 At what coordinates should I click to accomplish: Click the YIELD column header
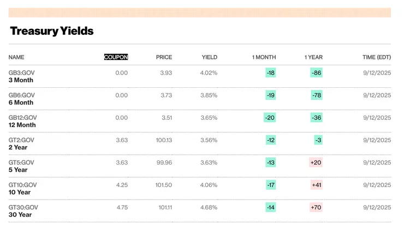click(x=210, y=57)
